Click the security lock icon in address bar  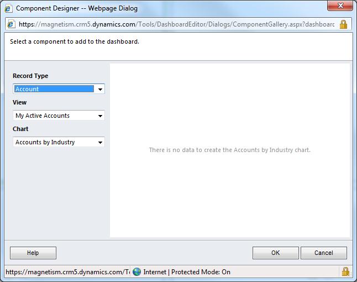(x=343, y=24)
